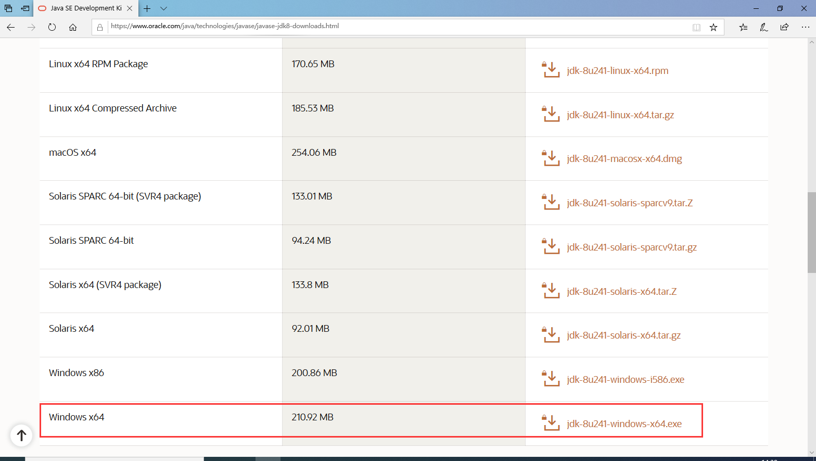The width and height of the screenshot is (816, 461).
Task: Open Reading view icon in address bar
Action: [x=696, y=27]
